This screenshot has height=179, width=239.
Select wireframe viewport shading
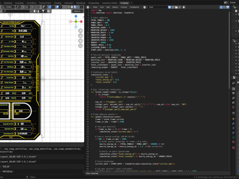click(69, 7)
